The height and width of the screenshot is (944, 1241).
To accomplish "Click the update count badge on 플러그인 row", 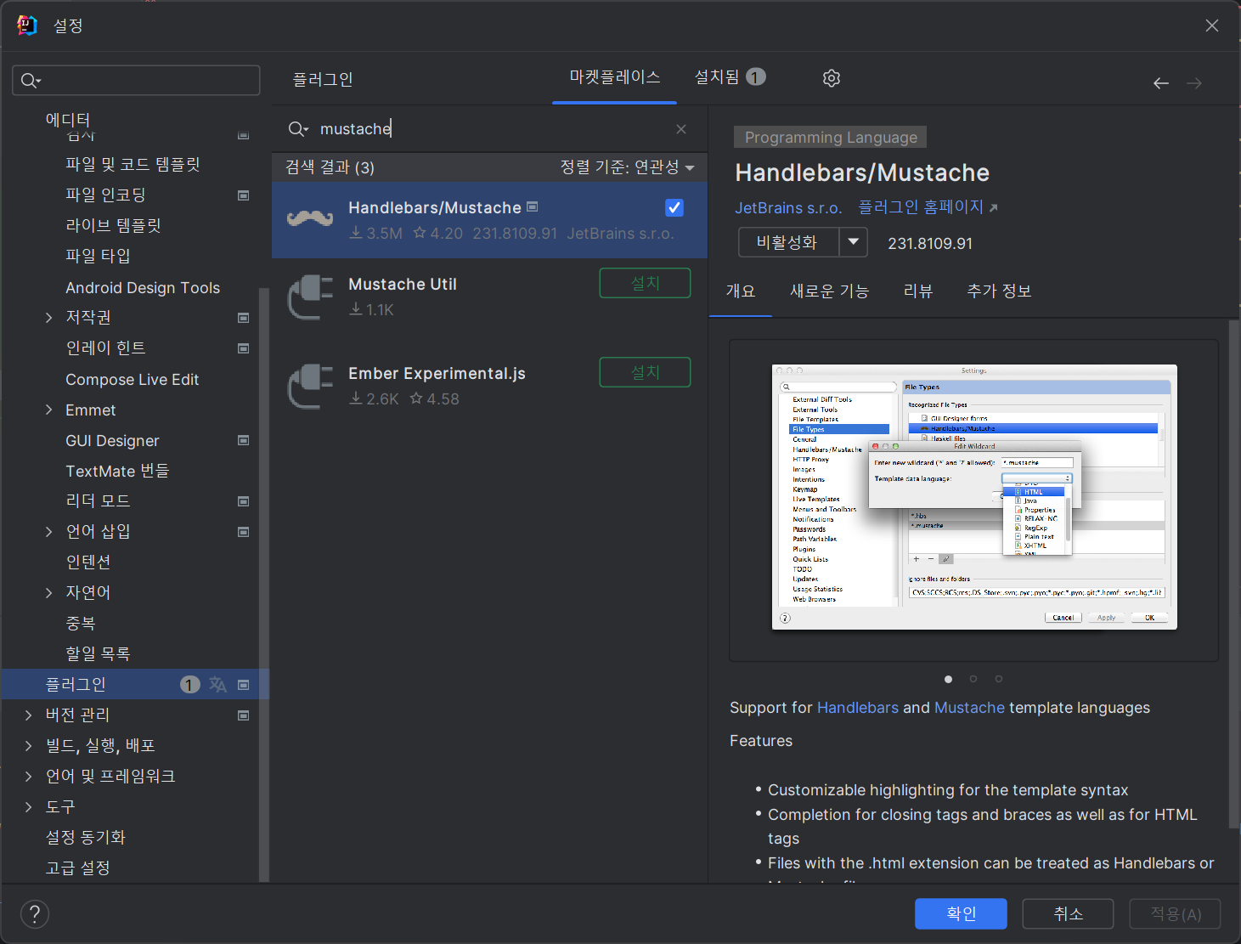I will (190, 685).
